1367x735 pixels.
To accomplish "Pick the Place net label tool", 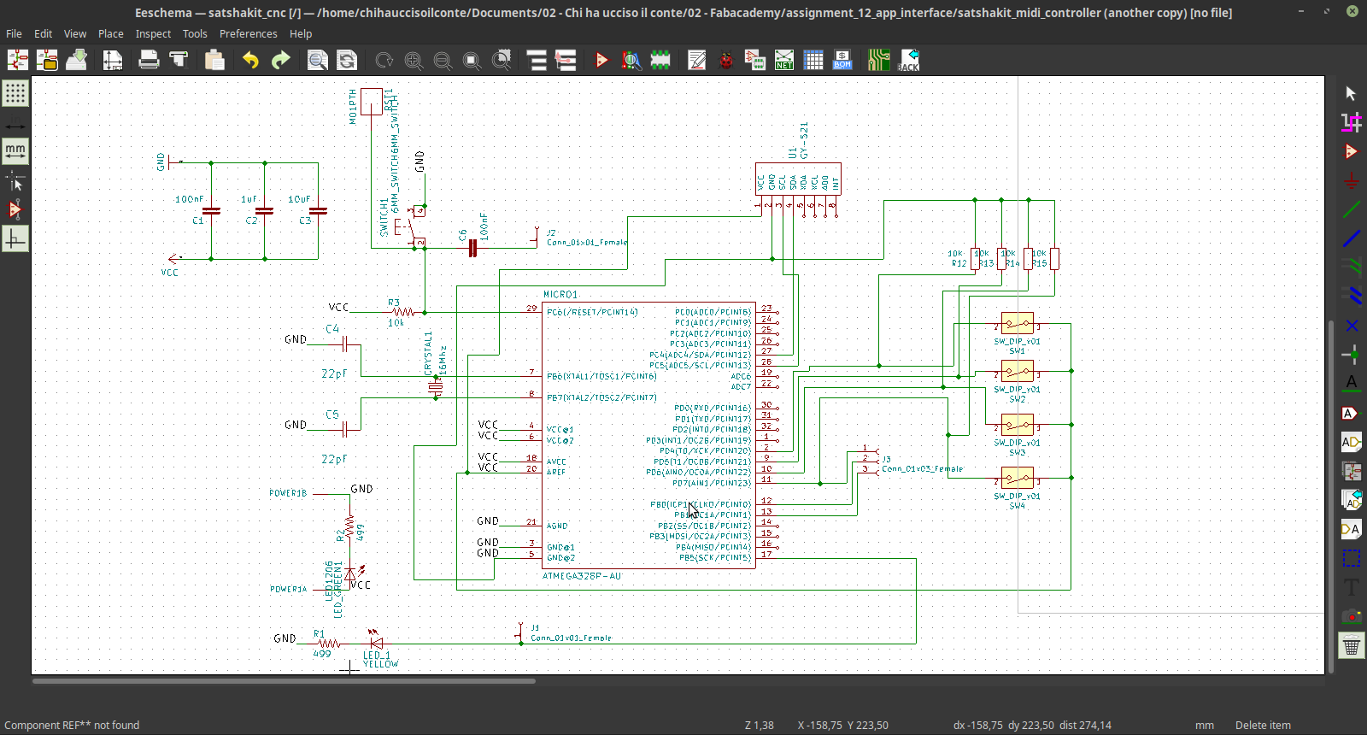I will click(x=1351, y=384).
